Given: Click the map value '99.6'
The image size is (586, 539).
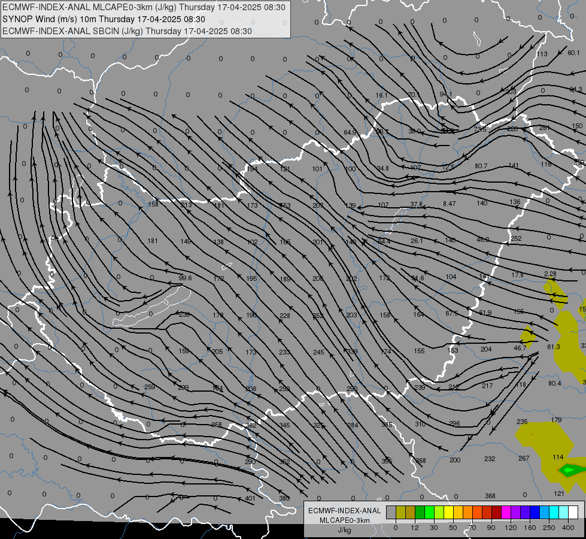Looking at the screenshot, I should click(x=185, y=278).
